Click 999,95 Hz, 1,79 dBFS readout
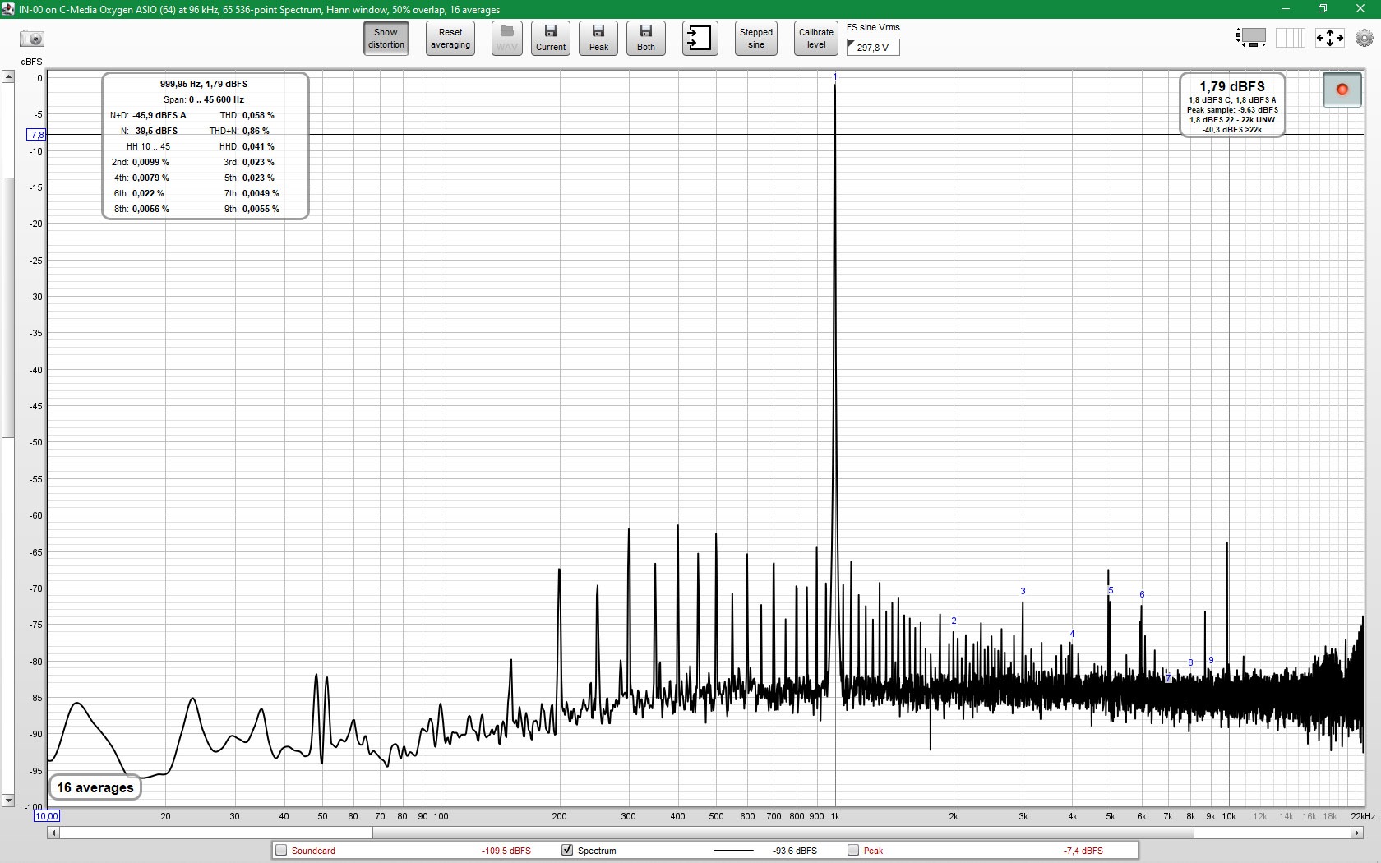Screen dimensions: 1381x863 [204, 84]
